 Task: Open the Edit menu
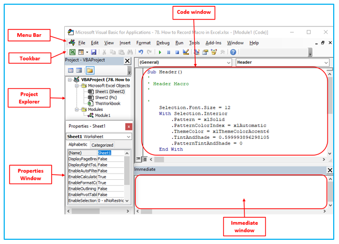95,43
